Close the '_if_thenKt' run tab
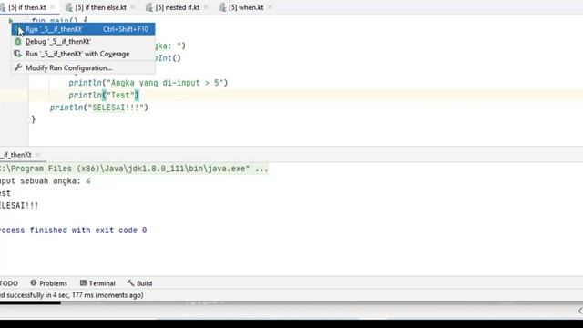583x328 pixels. point(37,155)
